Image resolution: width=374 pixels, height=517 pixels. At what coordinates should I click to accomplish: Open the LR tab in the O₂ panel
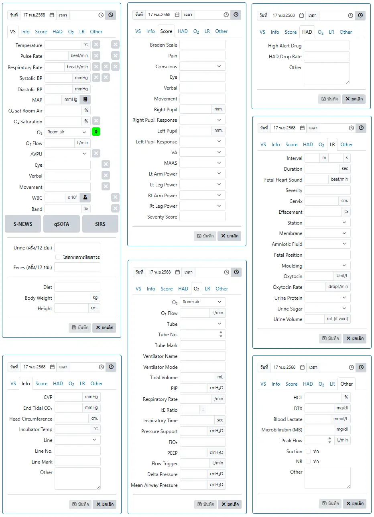pos(207,288)
